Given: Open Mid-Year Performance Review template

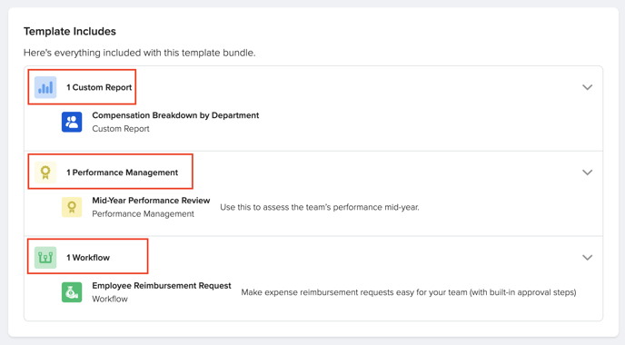Looking at the screenshot, I should tap(151, 201).
